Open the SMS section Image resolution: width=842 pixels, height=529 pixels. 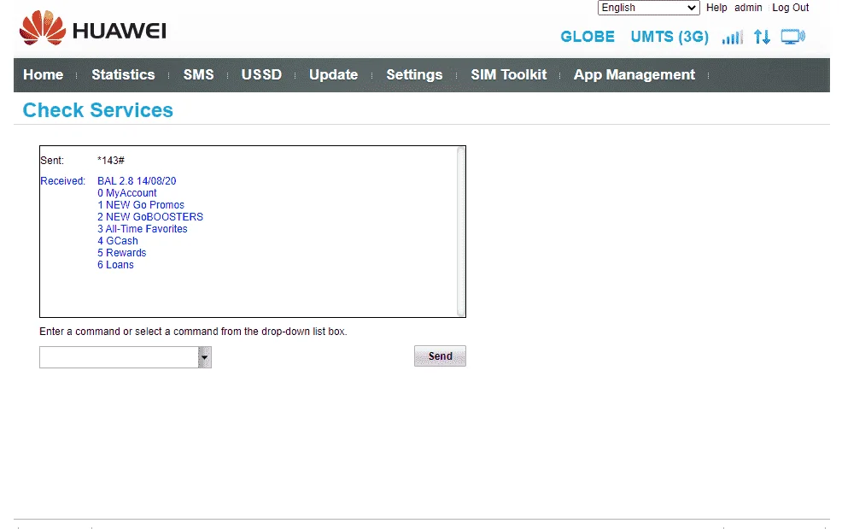click(x=198, y=74)
